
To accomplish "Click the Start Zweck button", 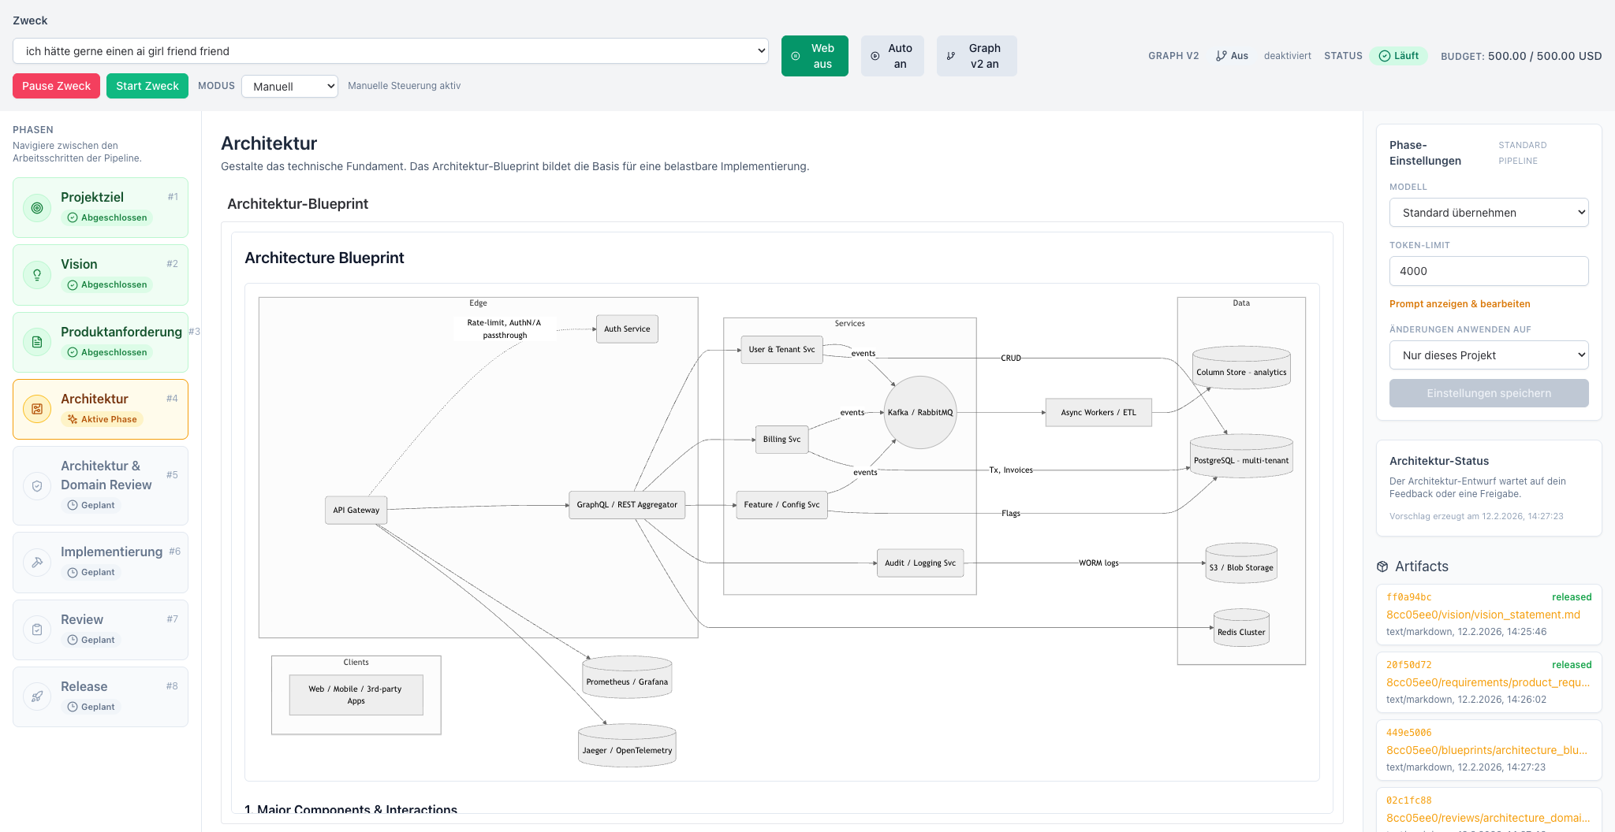I will coord(147,86).
